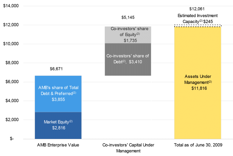The image size is (233, 156).
Task: Click the $12,061 total label
Action: [x=197, y=9]
